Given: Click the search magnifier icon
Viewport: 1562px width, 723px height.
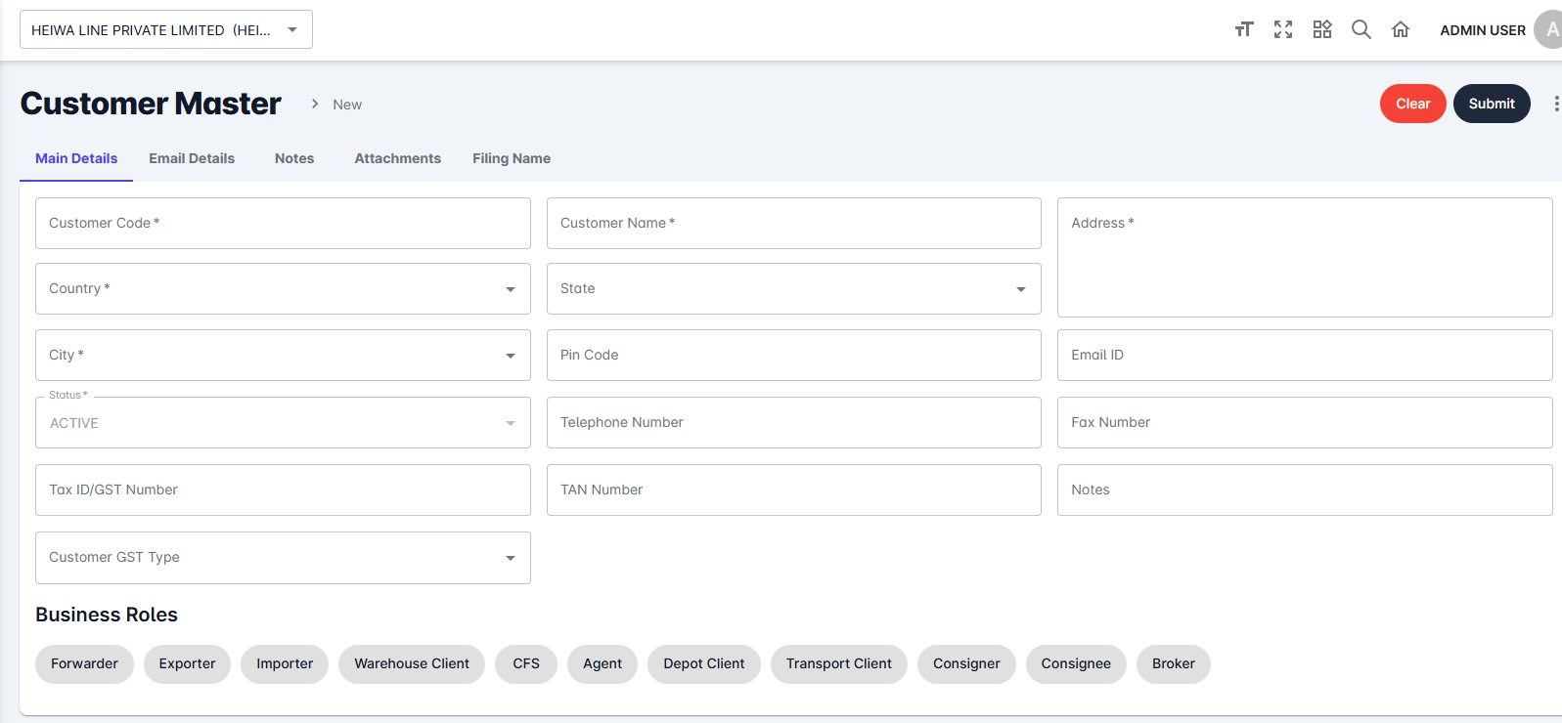Looking at the screenshot, I should (1361, 29).
